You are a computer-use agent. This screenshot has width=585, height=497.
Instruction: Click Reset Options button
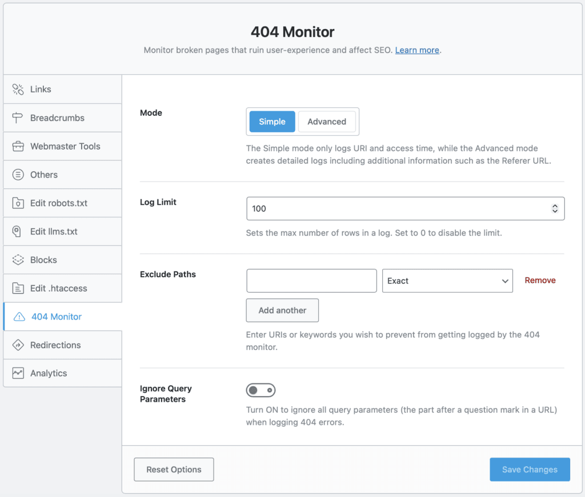(x=174, y=470)
